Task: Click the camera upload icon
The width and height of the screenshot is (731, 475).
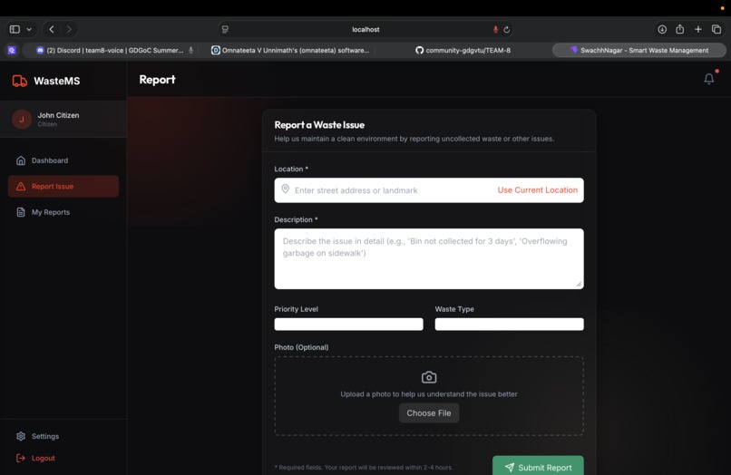Action: point(429,377)
